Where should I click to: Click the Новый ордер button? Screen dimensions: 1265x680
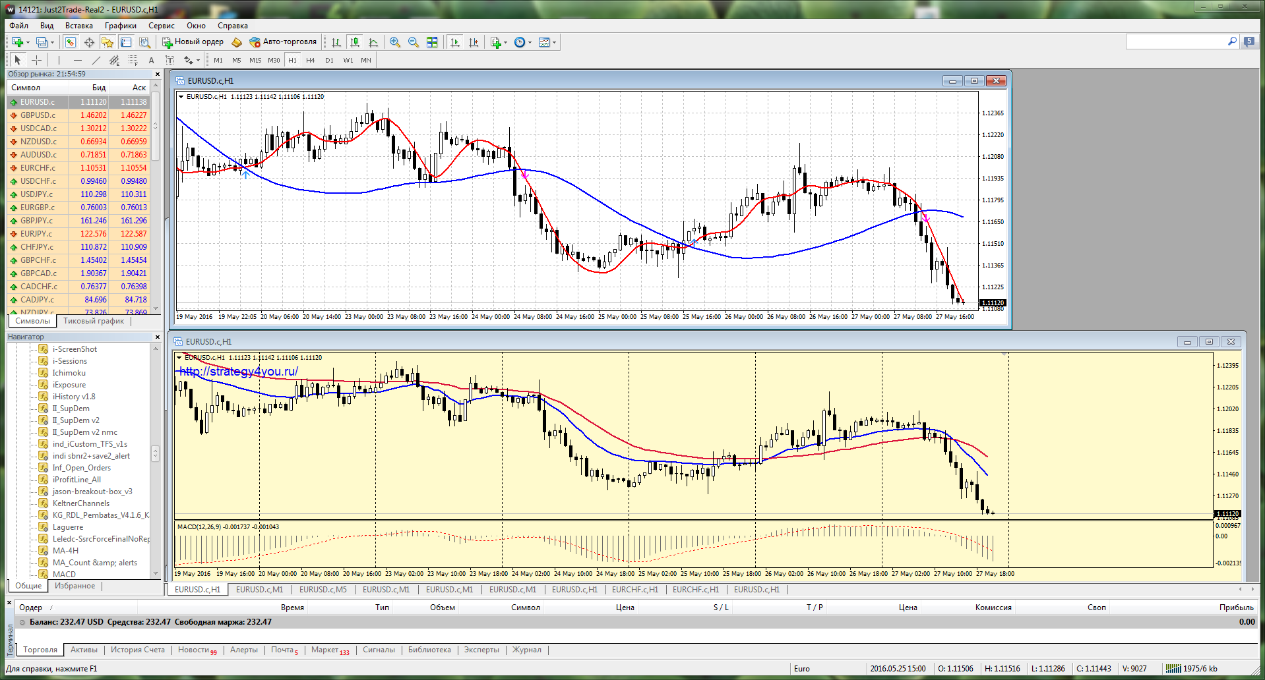193,42
